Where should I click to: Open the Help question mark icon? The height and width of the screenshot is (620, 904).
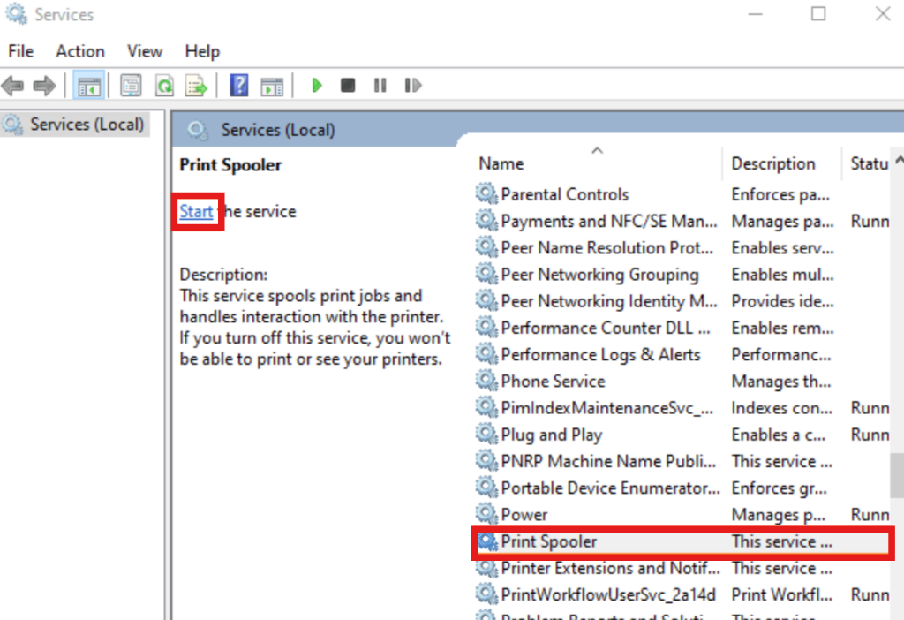(238, 86)
